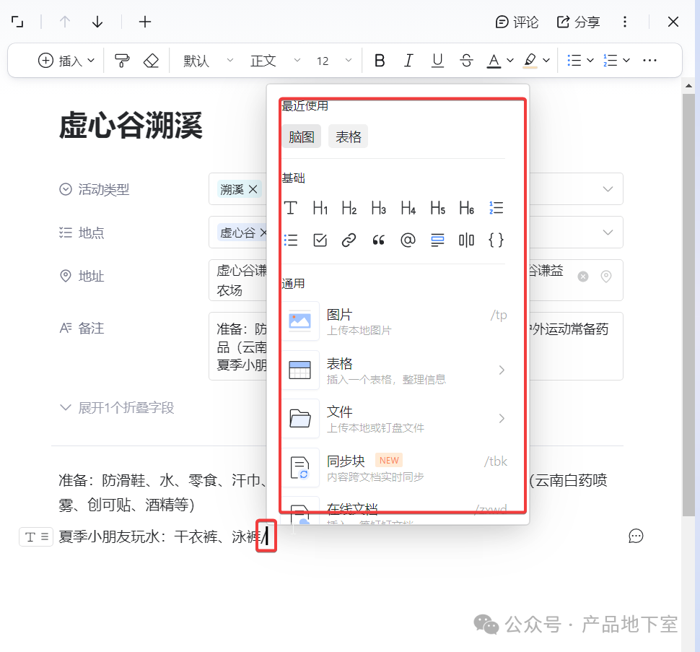Insert an @ mention
This screenshot has height=652, width=700.
tap(408, 240)
